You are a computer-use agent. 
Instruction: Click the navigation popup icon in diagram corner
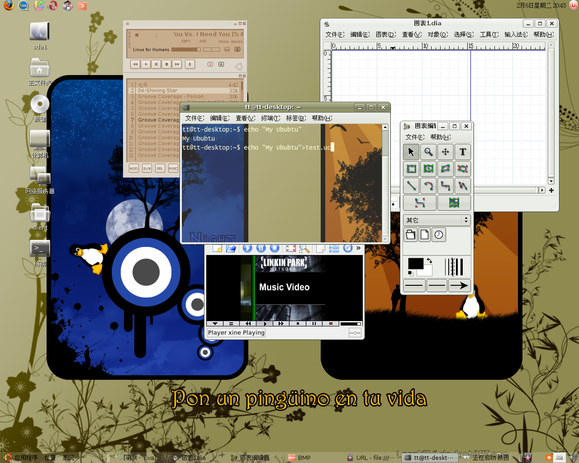click(x=551, y=190)
